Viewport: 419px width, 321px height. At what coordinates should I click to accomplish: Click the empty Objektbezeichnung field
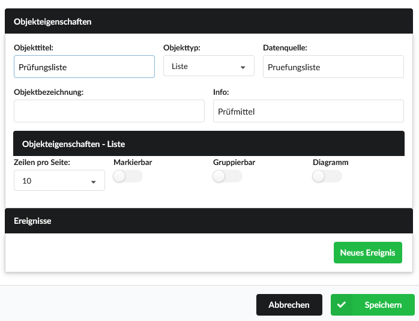click(109, 111)
